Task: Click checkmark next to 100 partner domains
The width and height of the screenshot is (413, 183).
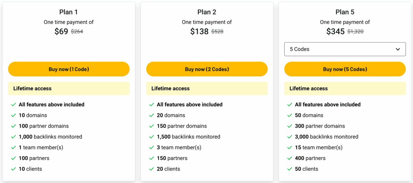Action: point(13,126)
